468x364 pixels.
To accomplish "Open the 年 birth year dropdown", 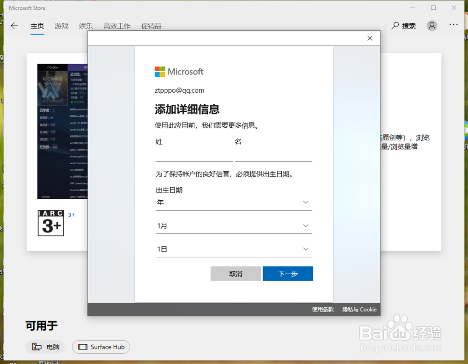I will pos(234,202).
